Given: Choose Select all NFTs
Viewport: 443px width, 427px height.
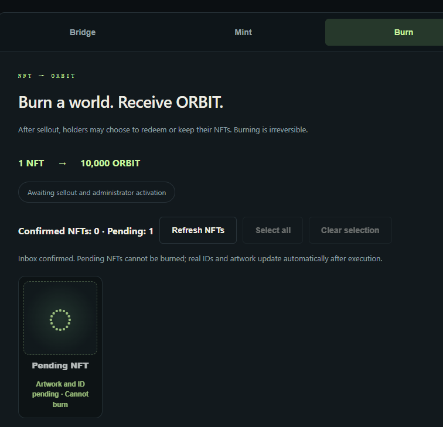Looking at the screenshot, I should [x=273, y=230].
